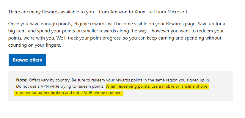Screen dimensions: 245x118
Task: Click the 'Offers vary by country' sentence
Action: click(x=50, y=80)
